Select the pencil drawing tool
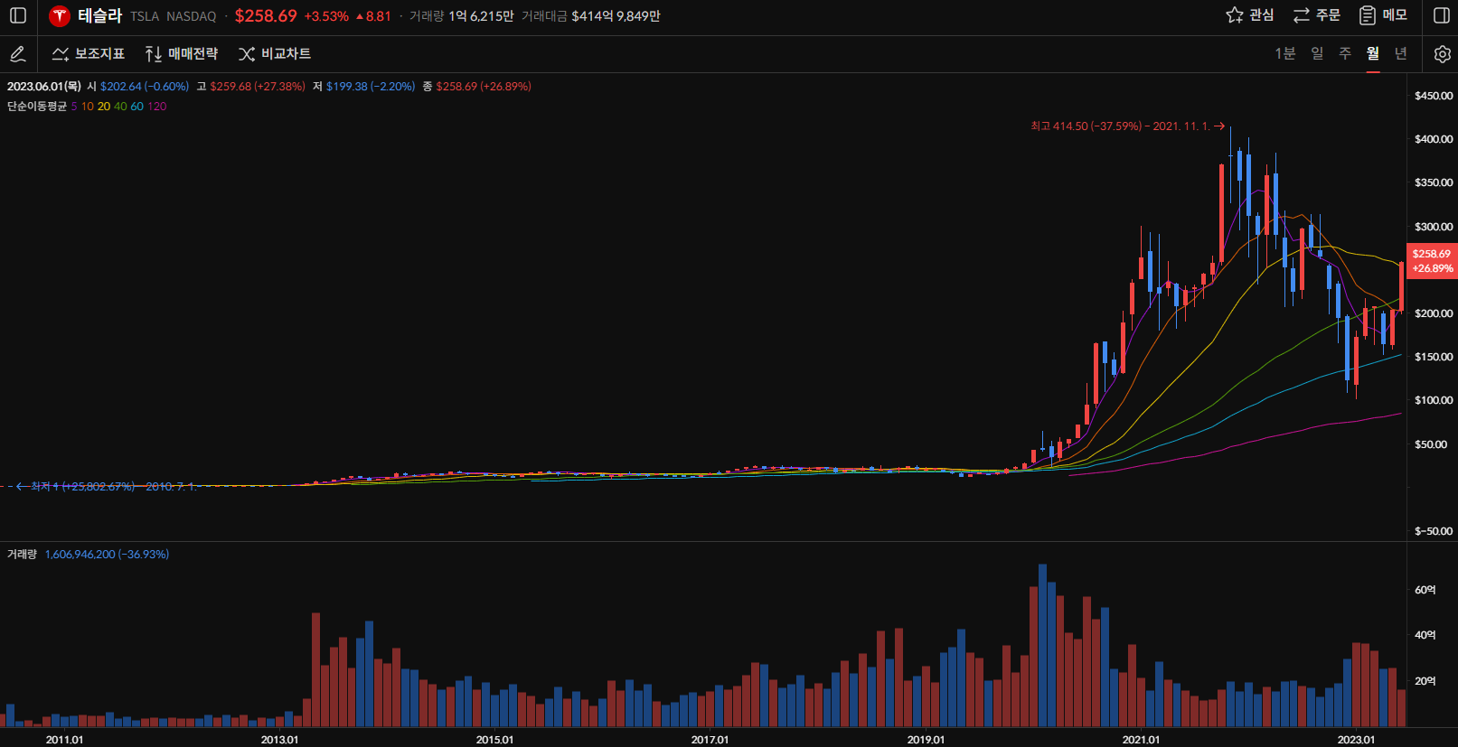The width and height of the screenshot is (1458, 747). [17, 54]
